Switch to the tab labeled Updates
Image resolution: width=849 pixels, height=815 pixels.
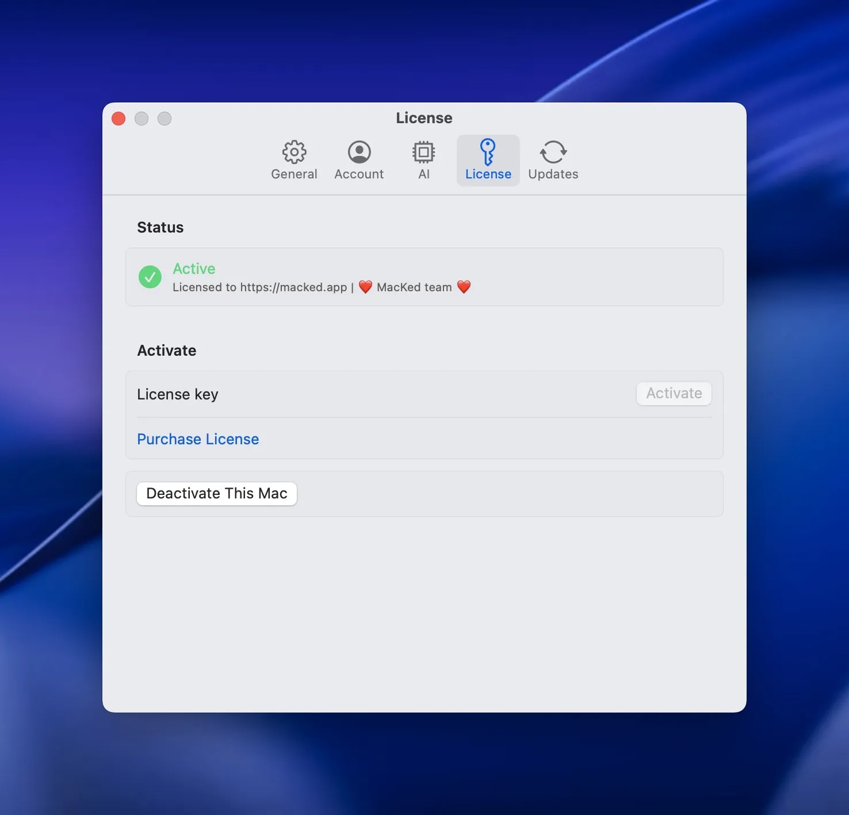pyautogui.click(x=553, y=174)
